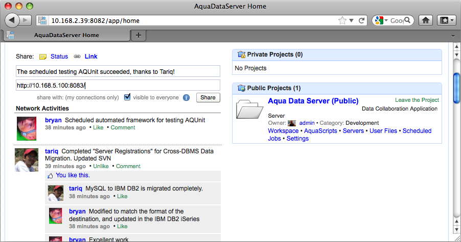Click the scrollbar up arrow at top

[456, 46]
